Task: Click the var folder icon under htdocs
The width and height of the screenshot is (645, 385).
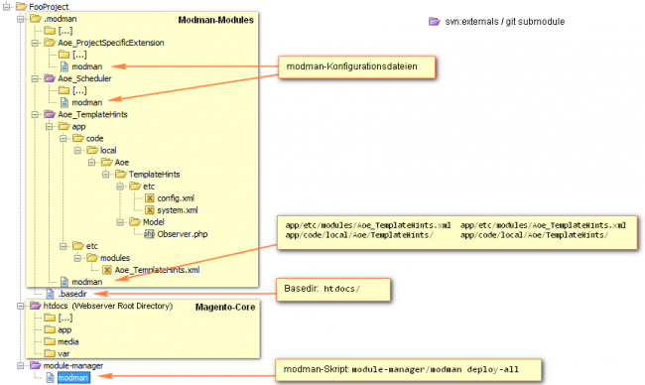Action: point(50,353)
